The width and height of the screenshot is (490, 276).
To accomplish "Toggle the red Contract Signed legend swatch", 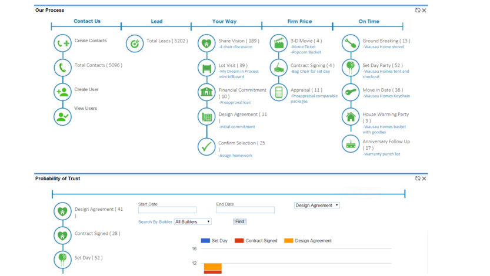I will pos(239,240).
